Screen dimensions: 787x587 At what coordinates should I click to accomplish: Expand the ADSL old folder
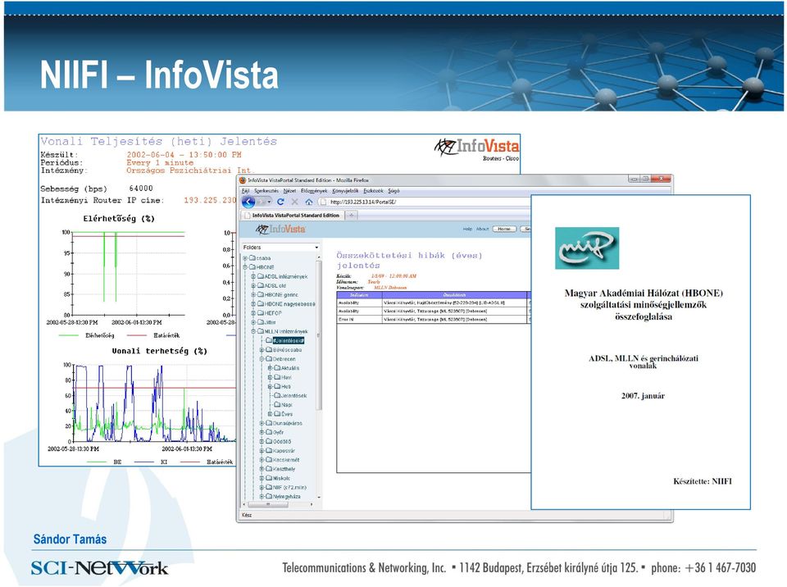(x=253, y=286)
